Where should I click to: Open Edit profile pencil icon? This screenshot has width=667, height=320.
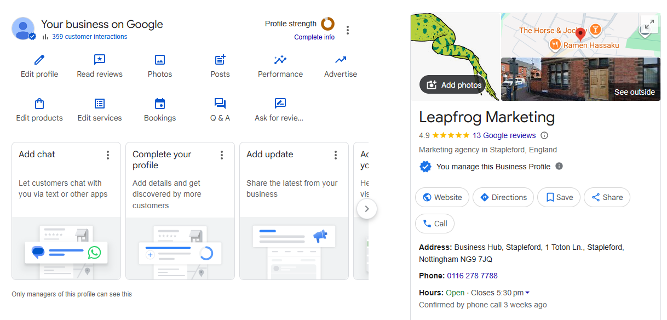(x=39, y=60)
